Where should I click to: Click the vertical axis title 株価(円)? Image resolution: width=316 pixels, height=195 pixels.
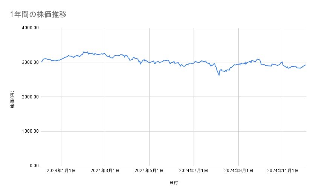[12, 100]
